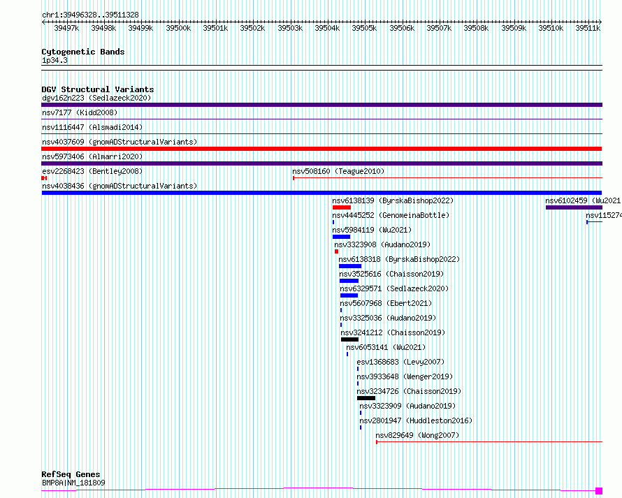
Task: Click the blue bar under nsv6138318
Action: point(350,266)
